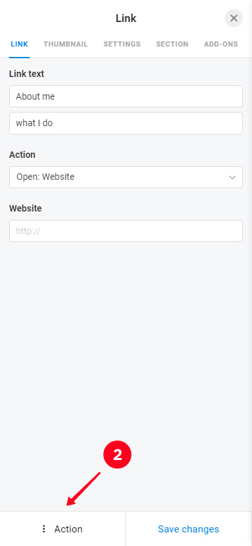This screenshot has height=546, width=252.
Task: Click the "Action" label above the dropdown
Action: coord(22,155)
